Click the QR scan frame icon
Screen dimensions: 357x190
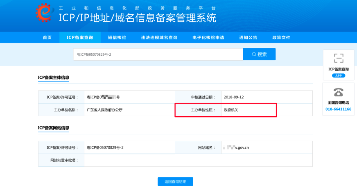pyautogui.click(x=338, y=58)
